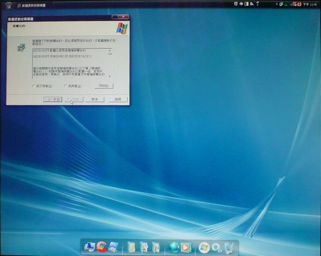Image resolution: width=321 pixels, height=256 pixels.
Task: Click the IME panel icon after 中
Action: [x=247, y=4]
